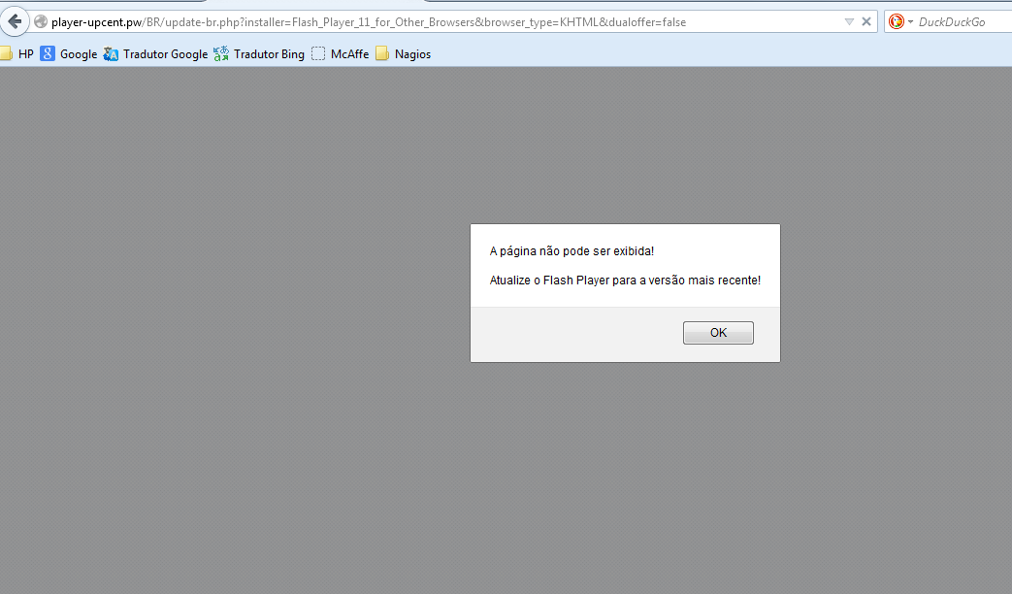Open the DuckDuckGo search engine selector
1012x594 pixels.
tap(900, 22)
